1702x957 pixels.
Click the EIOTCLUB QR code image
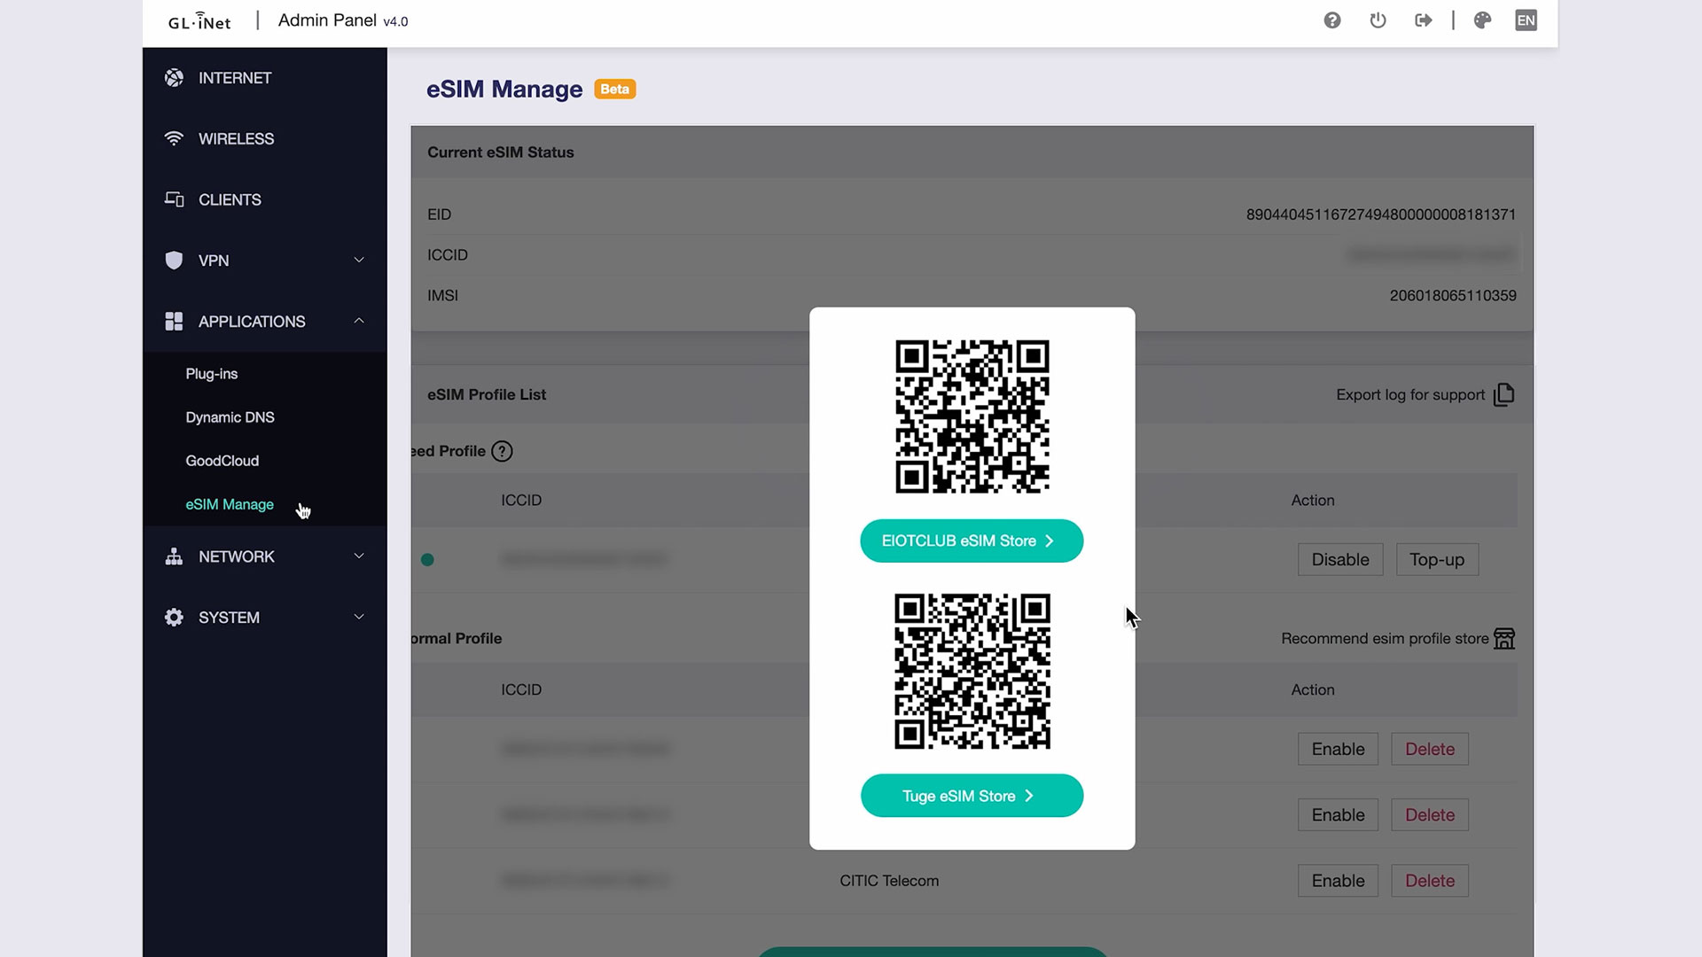click(972, 416)
